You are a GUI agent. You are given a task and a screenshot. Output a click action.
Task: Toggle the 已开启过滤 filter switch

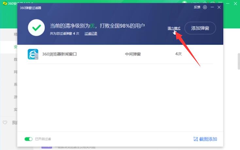[x=28, y=139]
